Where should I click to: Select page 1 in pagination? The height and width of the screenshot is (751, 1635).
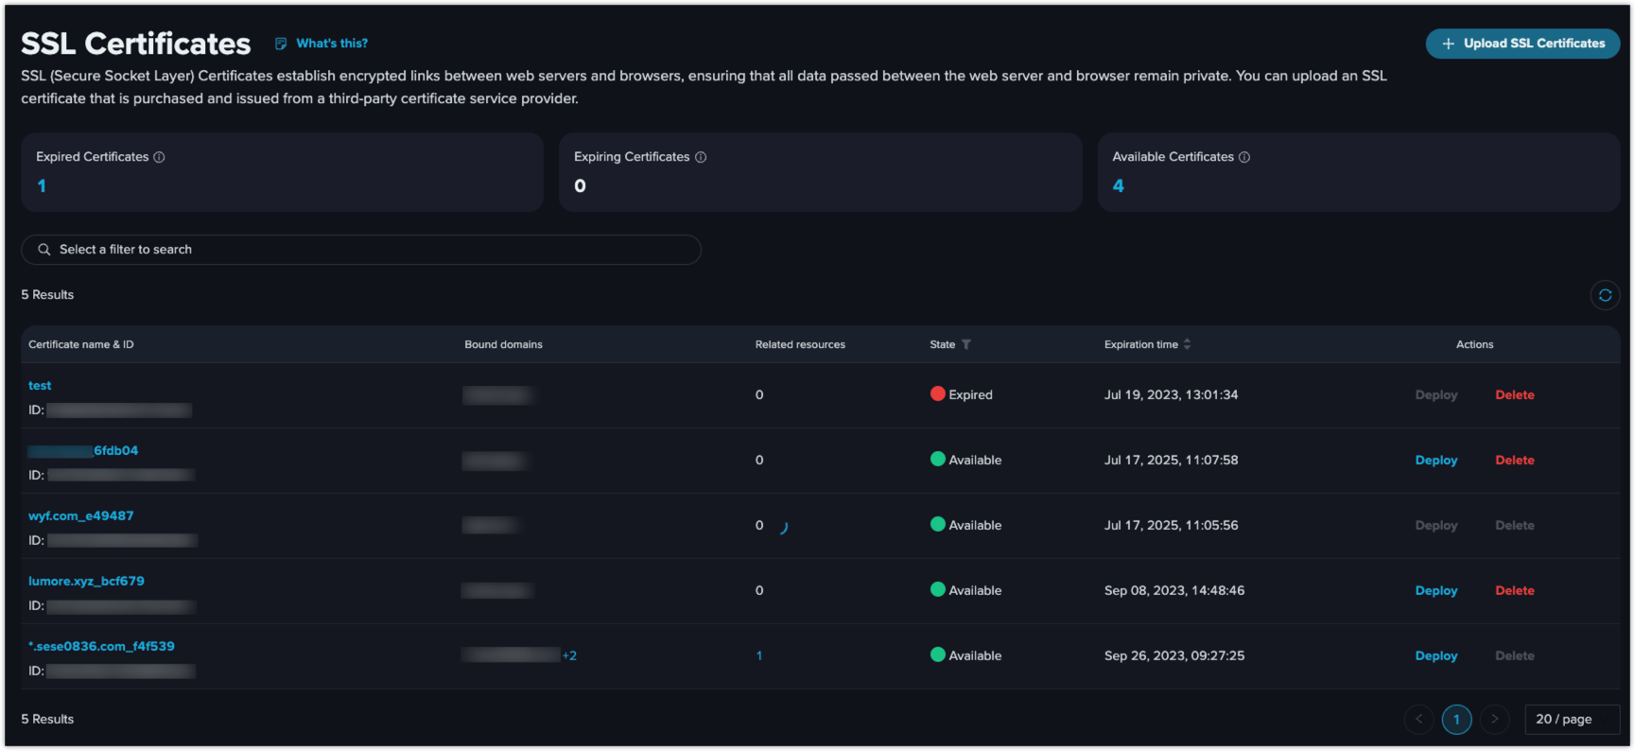coord(1456,719)
